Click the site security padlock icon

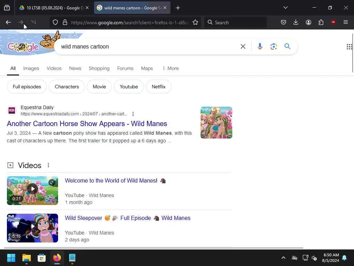tap(65, 23)
